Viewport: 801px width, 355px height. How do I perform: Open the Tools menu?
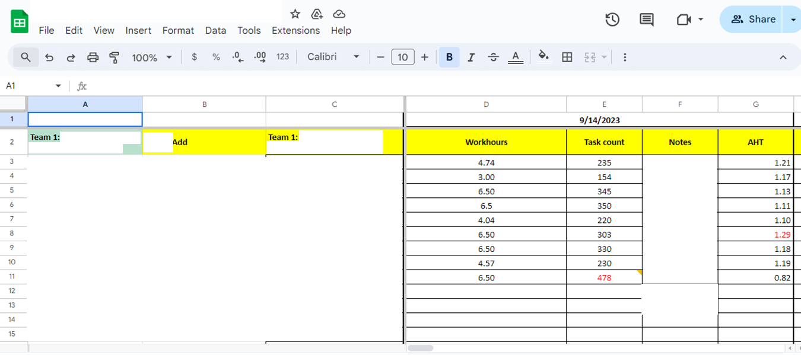pyautogui.click(x=249, y=30)
